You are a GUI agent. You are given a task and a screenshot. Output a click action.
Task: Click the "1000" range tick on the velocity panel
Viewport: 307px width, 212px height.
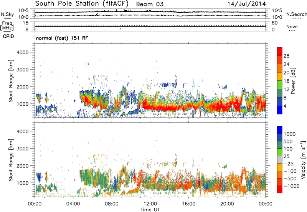(23, 183)
